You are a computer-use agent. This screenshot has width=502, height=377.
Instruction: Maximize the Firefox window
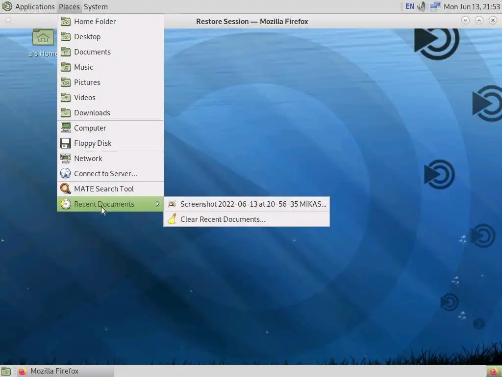[x=479, y=20]
